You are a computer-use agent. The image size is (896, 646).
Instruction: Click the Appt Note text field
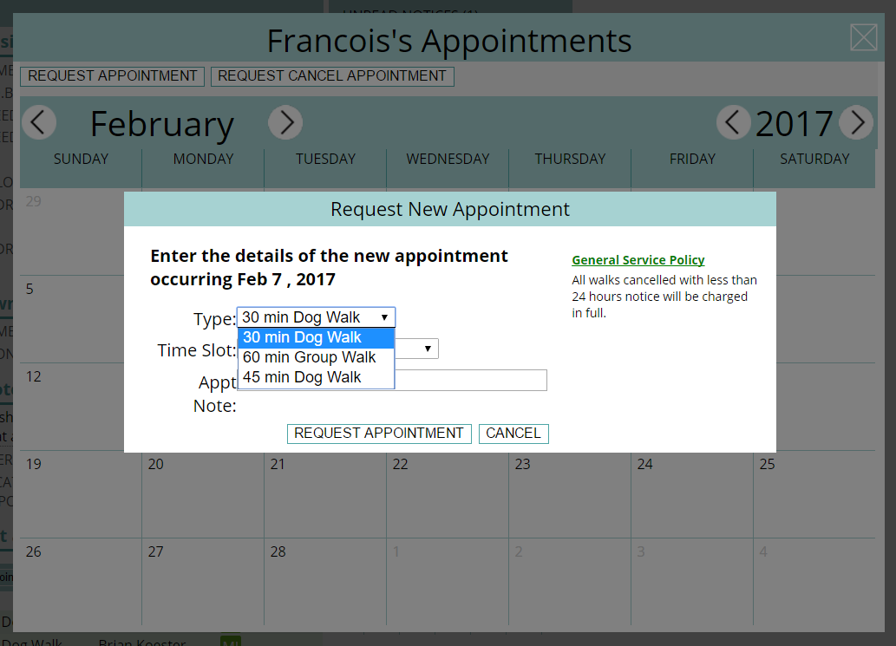(470, 381)
